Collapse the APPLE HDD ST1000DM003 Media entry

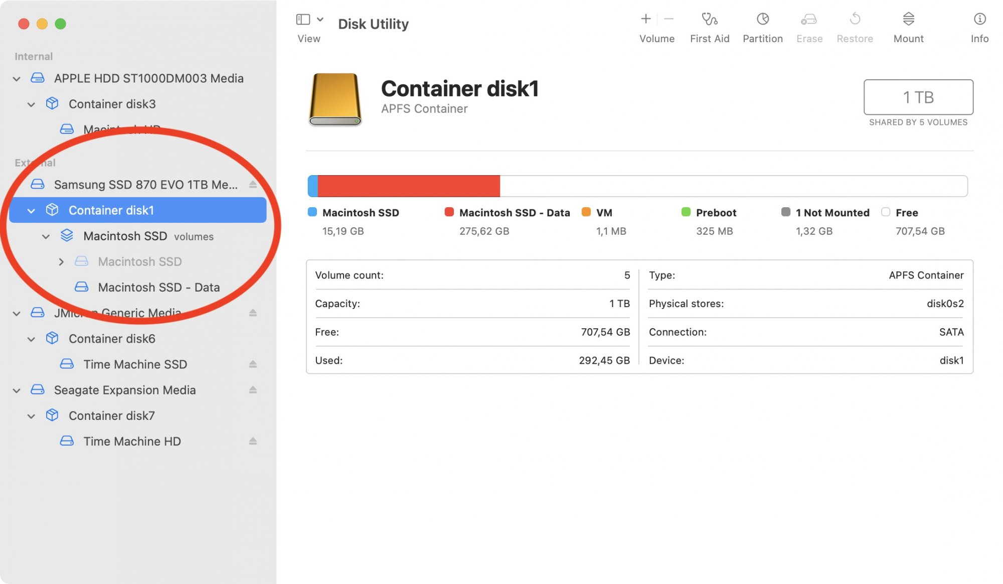17,79
